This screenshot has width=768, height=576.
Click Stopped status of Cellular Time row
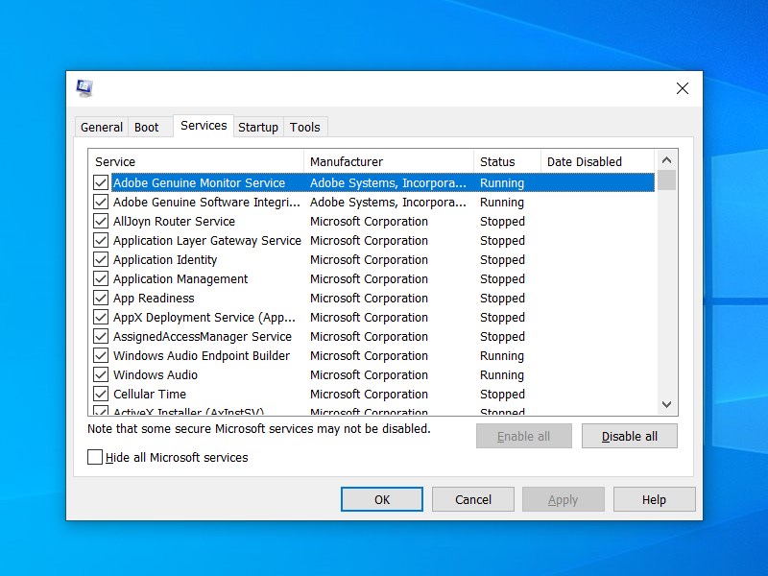point(502,394)
